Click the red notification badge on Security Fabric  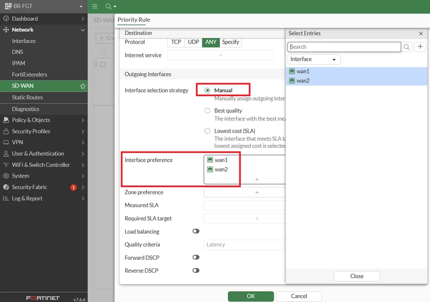click(x=73, y=188)
